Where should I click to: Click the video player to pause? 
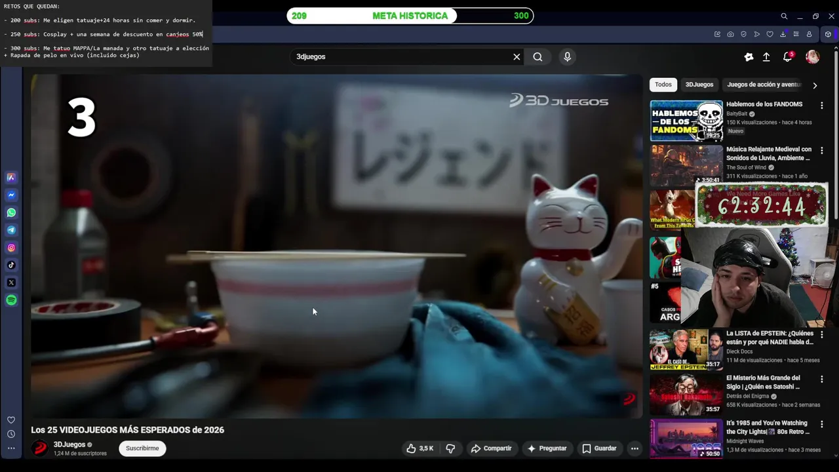336,246
